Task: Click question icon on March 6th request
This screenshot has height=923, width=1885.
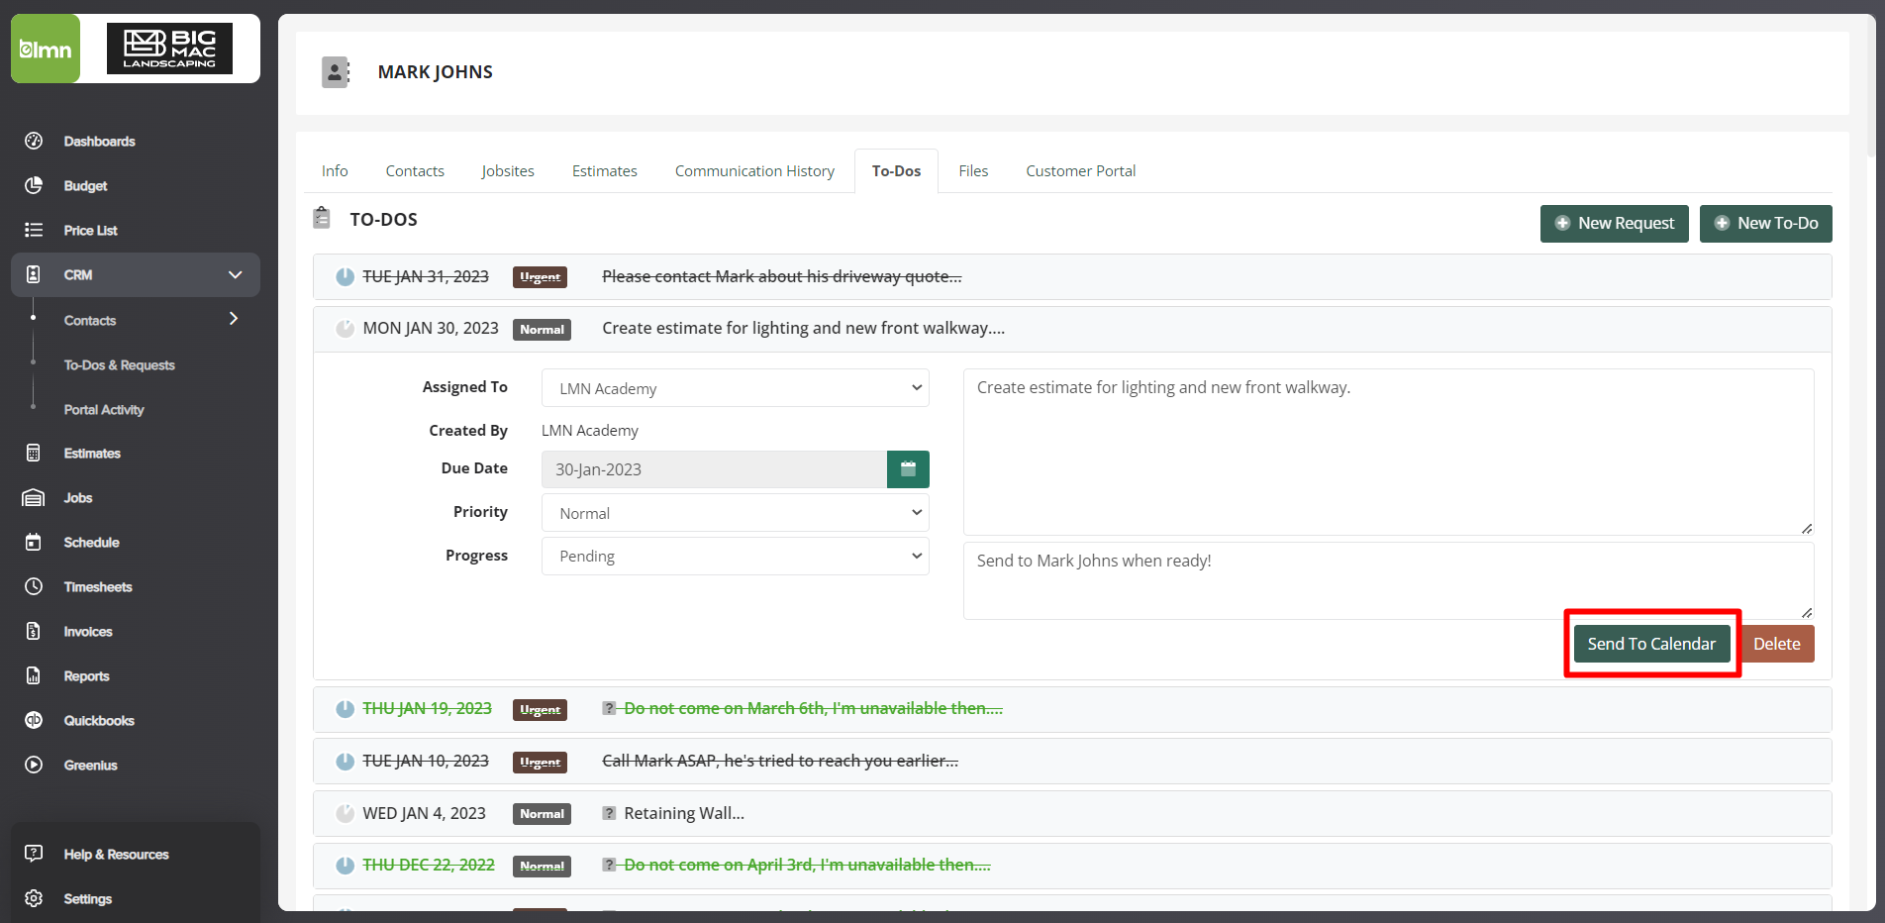Action: (610, 708)
